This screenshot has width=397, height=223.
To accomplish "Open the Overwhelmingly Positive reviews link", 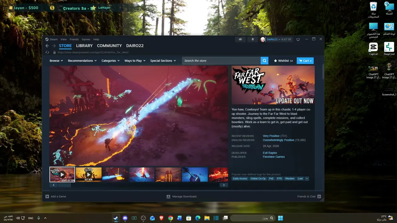I will click(x=279, y=140).
